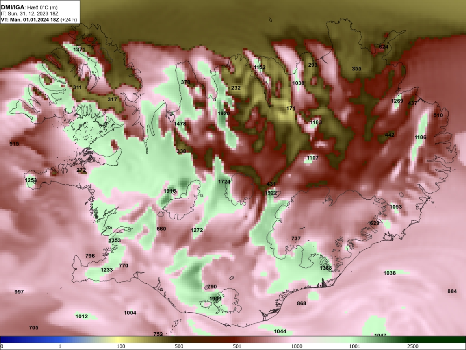The width and height of the screenshot is (466, 350).
Task: Click the map value 1371
Action: [x=79, y=50]
